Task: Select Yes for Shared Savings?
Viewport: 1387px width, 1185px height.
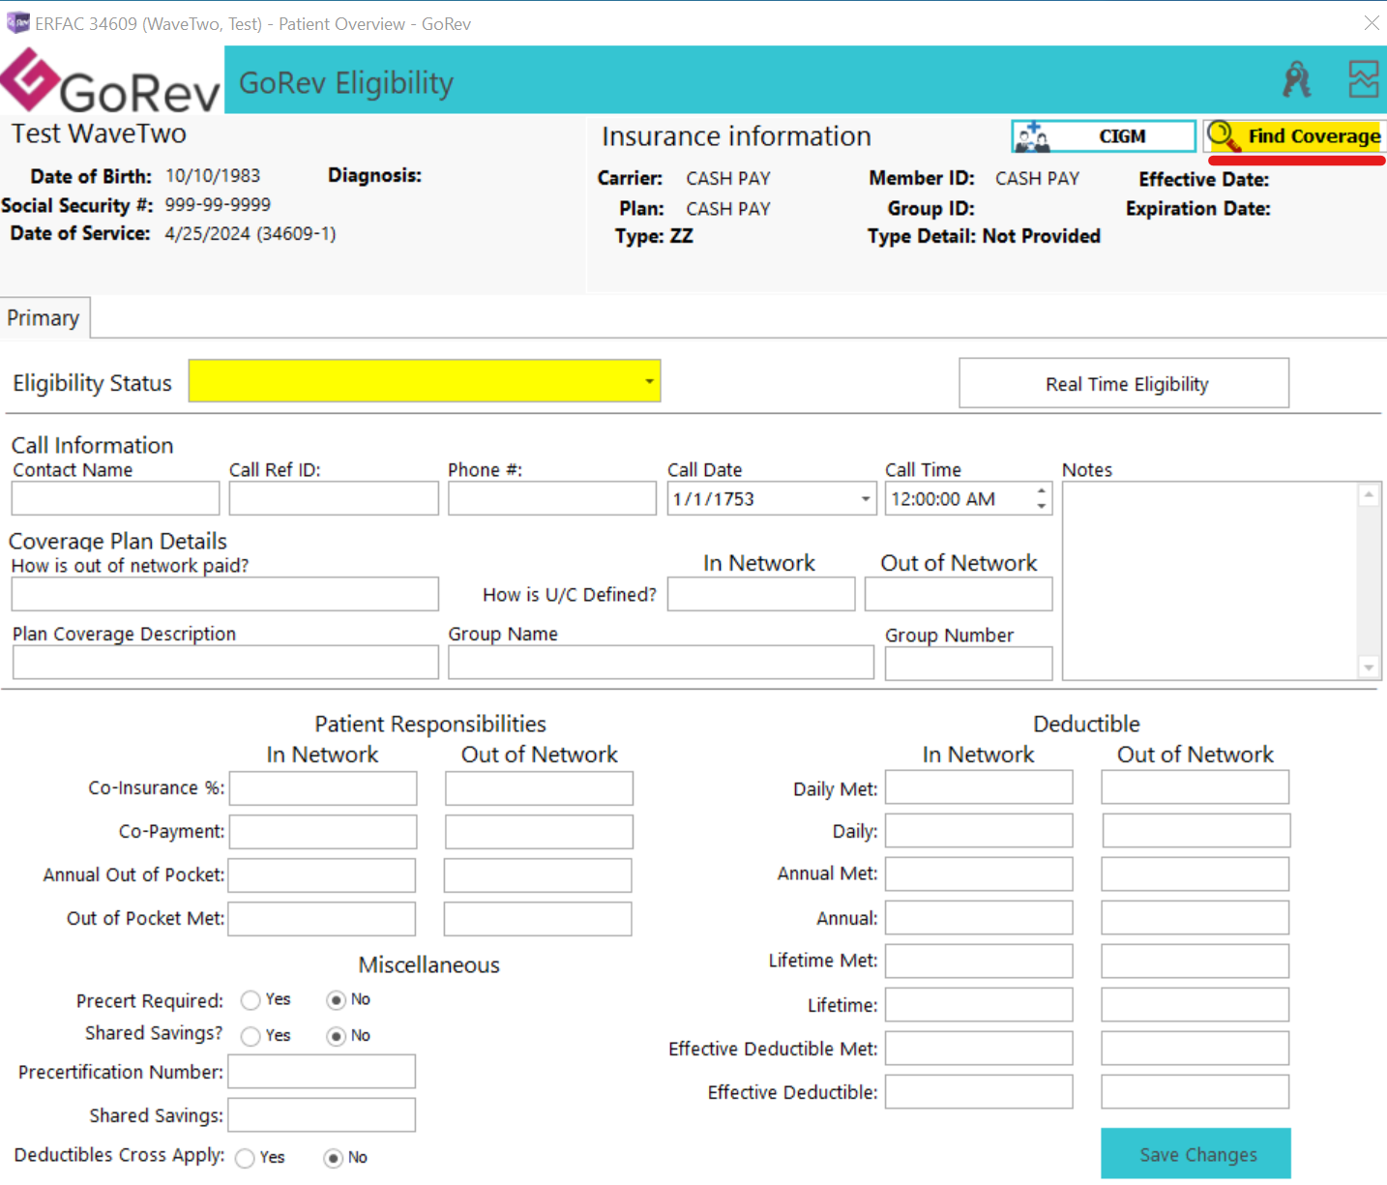Action: pyautogui.click(x=251, y=1036)
